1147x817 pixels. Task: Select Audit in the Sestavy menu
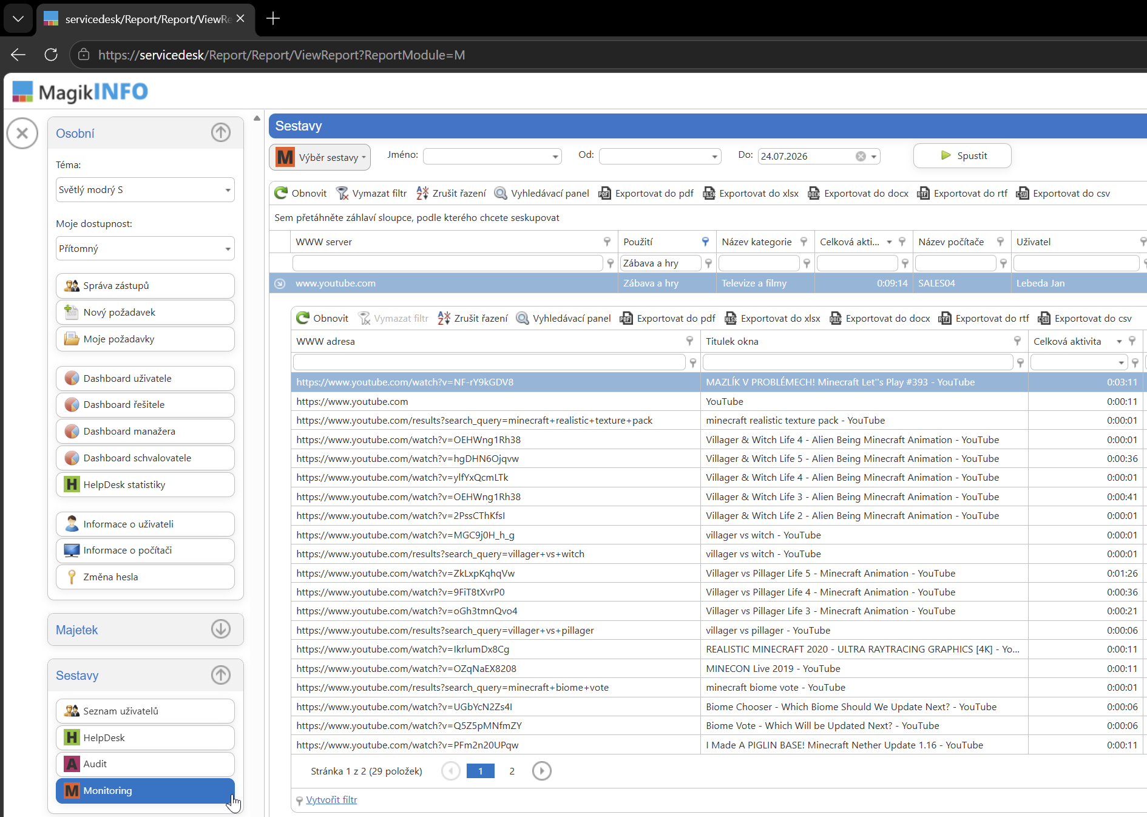(x=145, y=764)
